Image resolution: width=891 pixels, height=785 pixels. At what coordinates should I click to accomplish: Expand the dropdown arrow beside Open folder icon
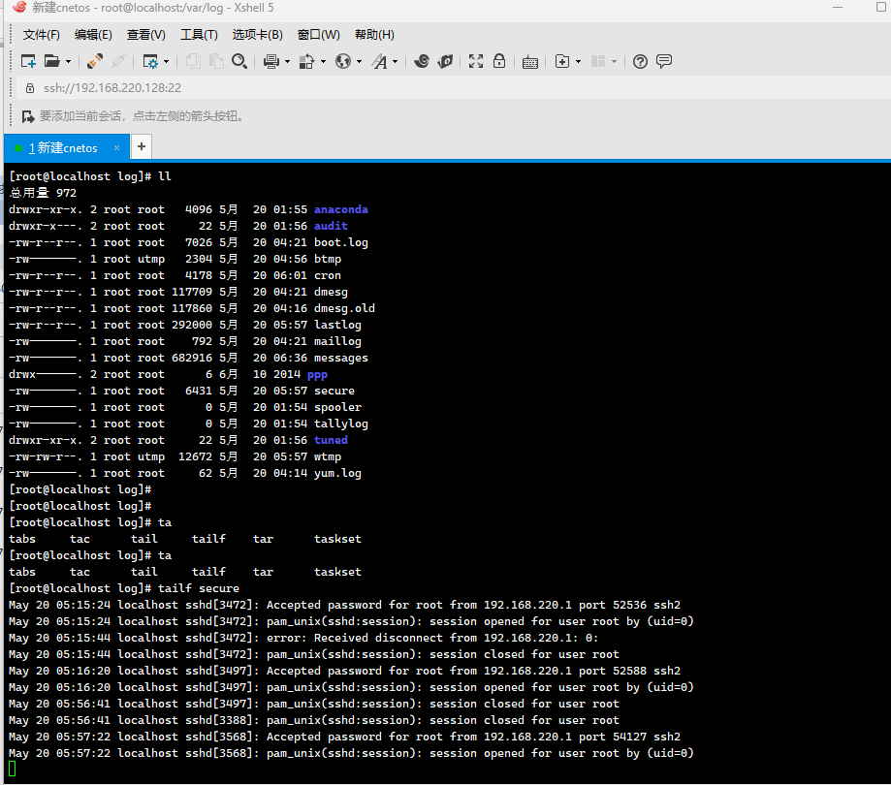tap(68, 61)
